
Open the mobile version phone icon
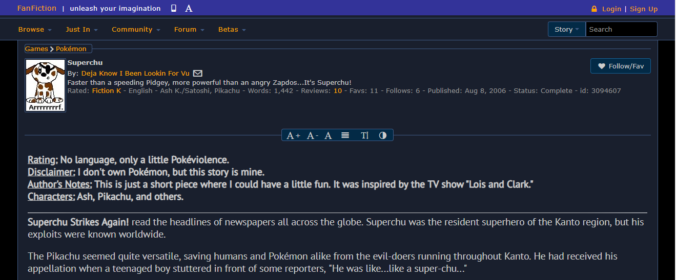(x=174, y=8)
